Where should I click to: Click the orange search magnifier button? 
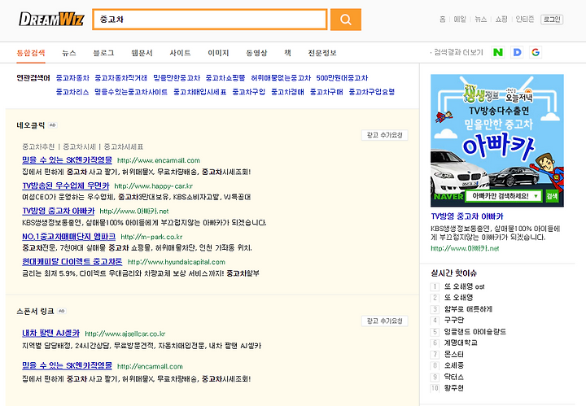coord(346,20)
